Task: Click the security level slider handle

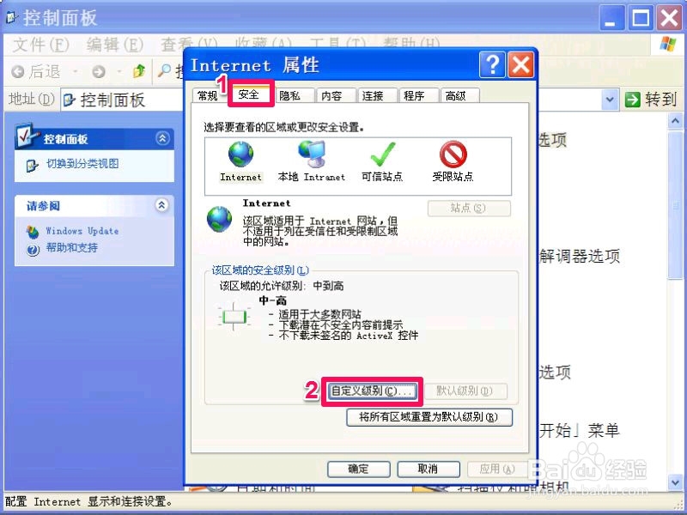Action: click(x=234, y=316)
